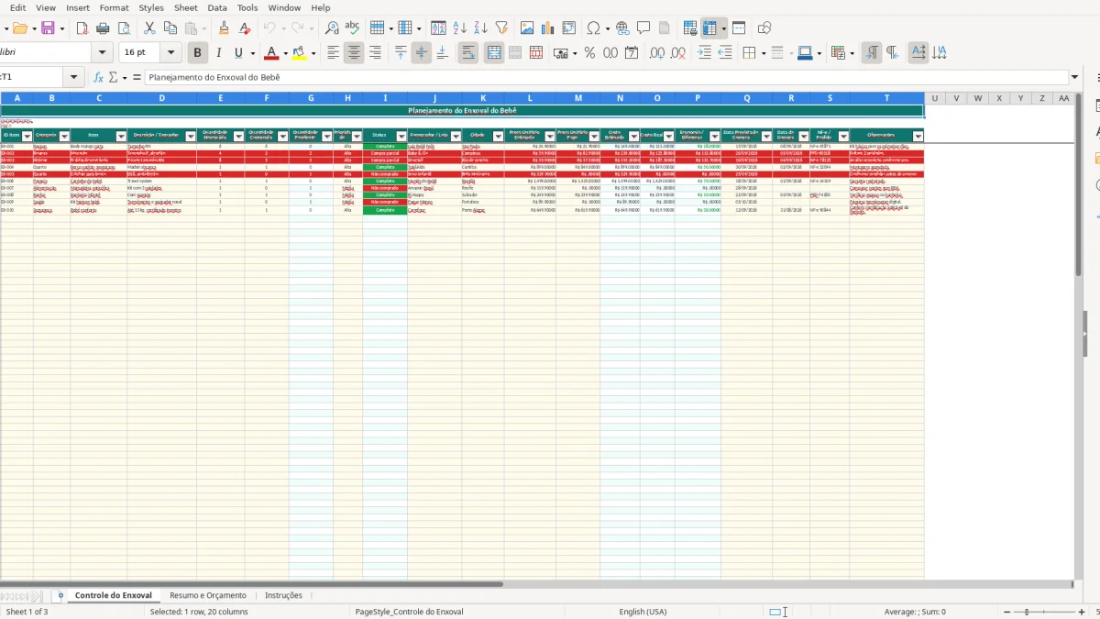Apply the AutoFilter funnel
The width and height of the screenshot is (1100, 619).
pyautogui.click(x=501, y=28)
